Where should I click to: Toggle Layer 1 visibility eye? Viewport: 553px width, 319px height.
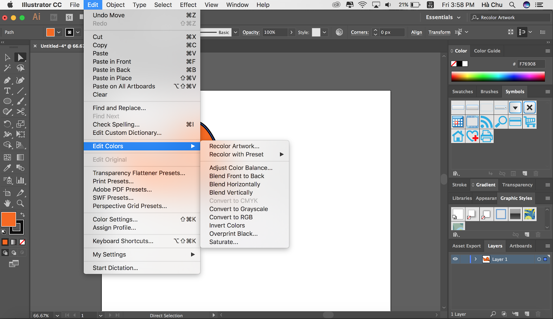point(455,259)
